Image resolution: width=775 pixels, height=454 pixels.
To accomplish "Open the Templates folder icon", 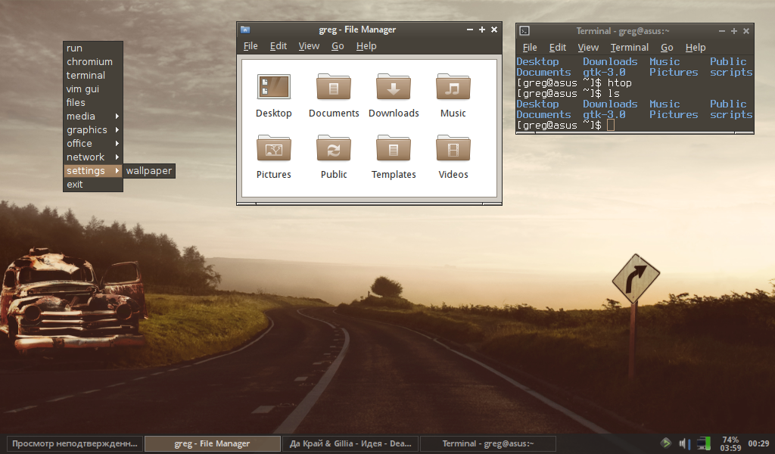I will click(x=393, y=149).
